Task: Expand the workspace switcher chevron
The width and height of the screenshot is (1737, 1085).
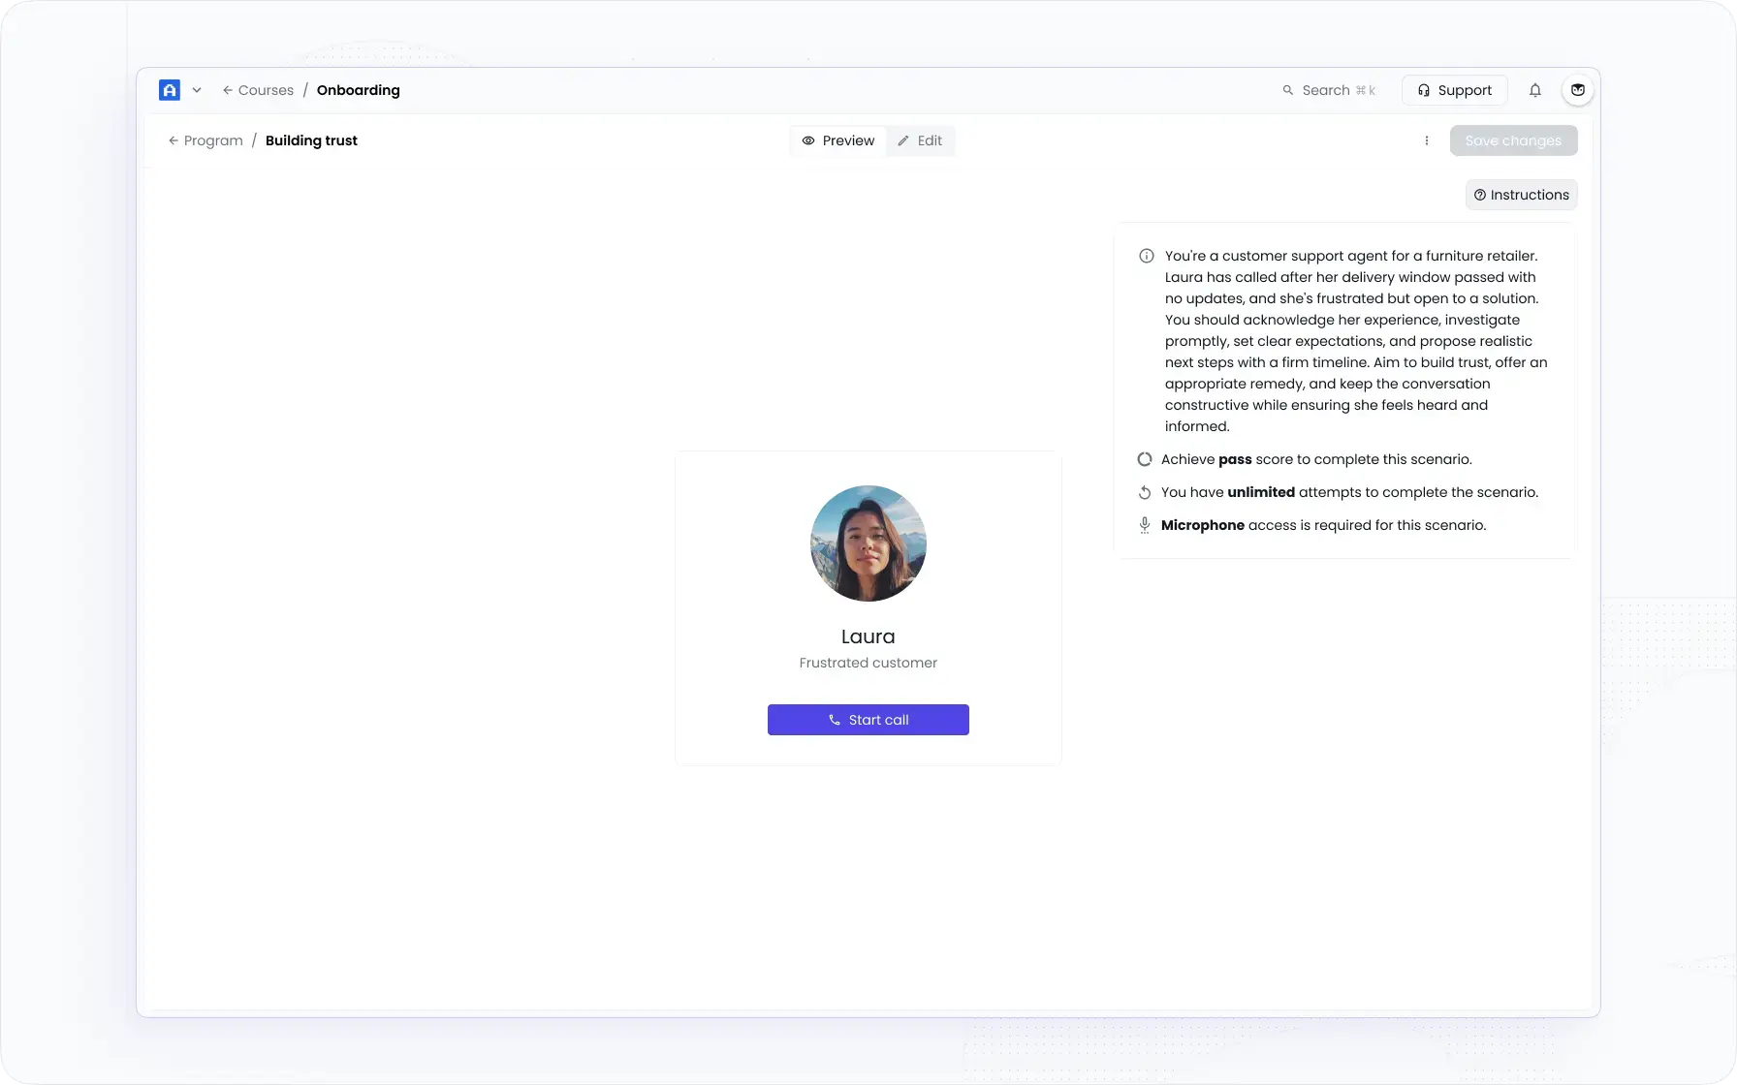Action: pyautogui.click(x=198, y=90)
